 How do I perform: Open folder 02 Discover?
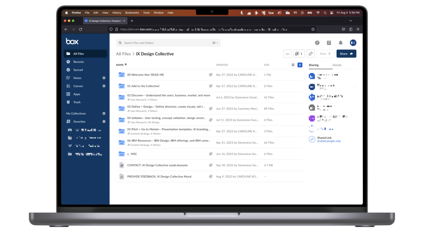click(x=168, y=95)
